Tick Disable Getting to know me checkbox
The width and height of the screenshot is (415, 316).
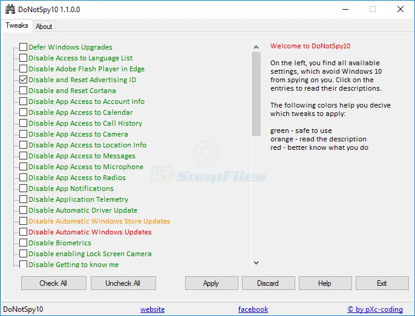click(23, 264)
